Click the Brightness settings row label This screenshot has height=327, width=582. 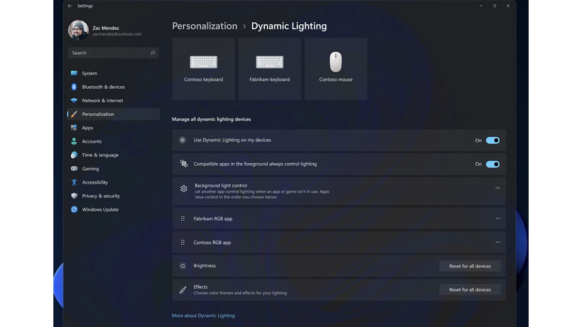point(205,266)
